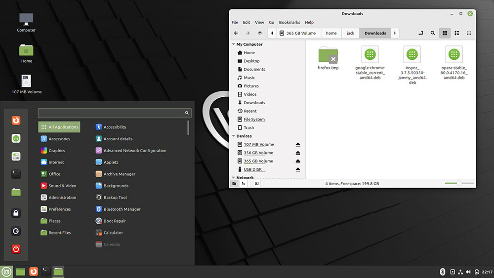Expand the Network sidebar section
The height and width of the screenshot is (278, 494).
click(x=233, y=178)
